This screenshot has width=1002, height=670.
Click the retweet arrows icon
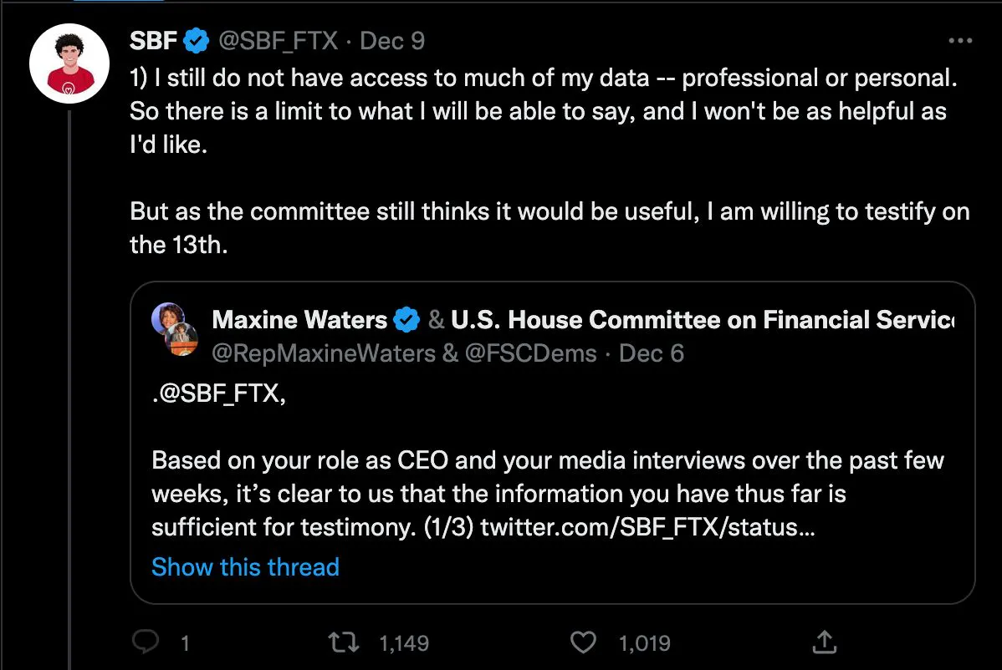click(345, 642)
